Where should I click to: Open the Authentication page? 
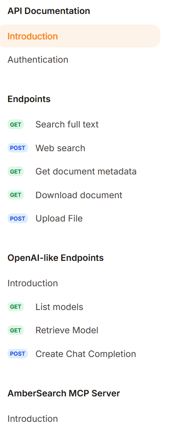38,60
